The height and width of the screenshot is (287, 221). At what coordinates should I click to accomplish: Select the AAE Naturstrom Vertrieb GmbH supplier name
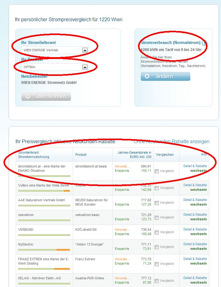pos(41,200)
